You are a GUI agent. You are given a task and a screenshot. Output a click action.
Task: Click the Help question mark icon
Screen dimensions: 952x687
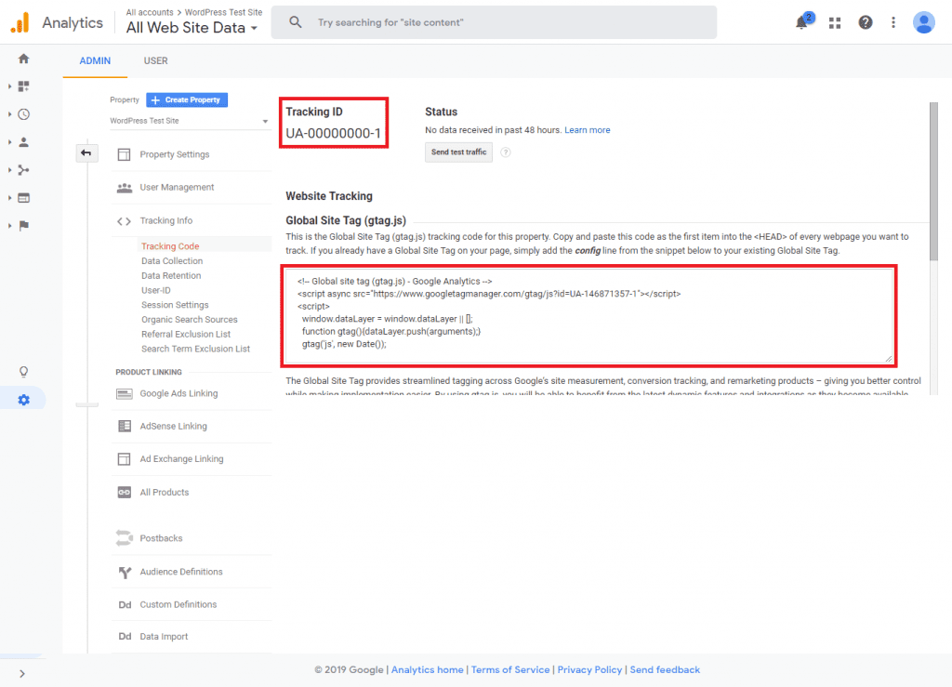(x=865, y=21)
